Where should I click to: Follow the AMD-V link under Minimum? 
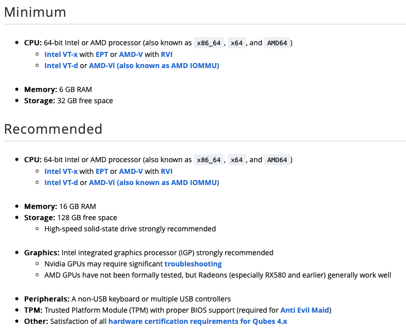click(x=130, y=54)
